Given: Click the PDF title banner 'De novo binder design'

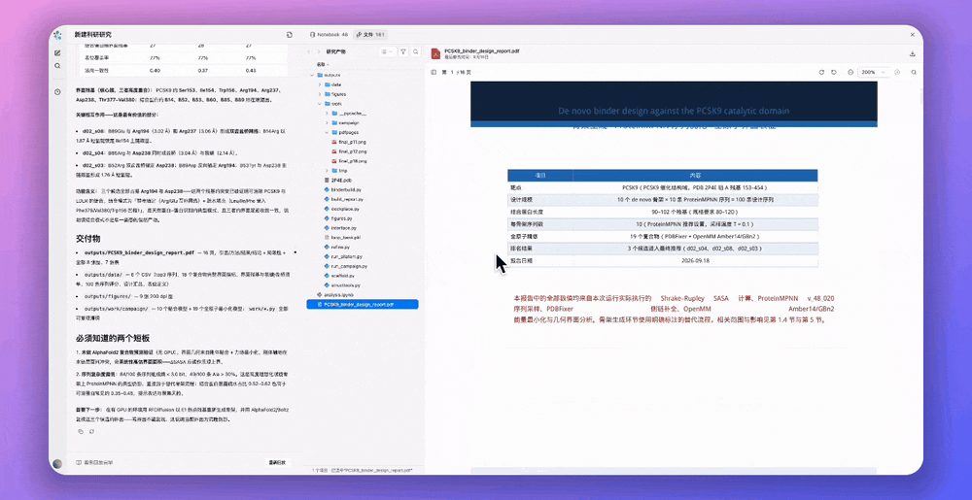Looking at the screenshot, I should (x=674, y=111).
